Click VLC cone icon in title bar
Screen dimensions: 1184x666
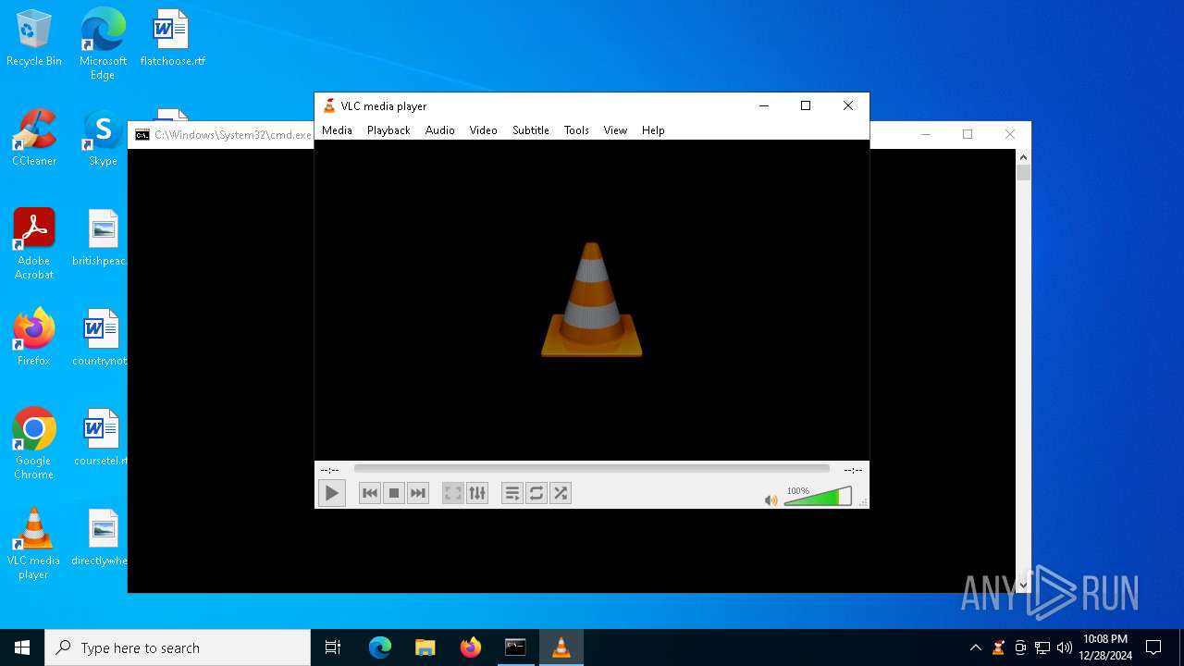[x=328, y=106]
